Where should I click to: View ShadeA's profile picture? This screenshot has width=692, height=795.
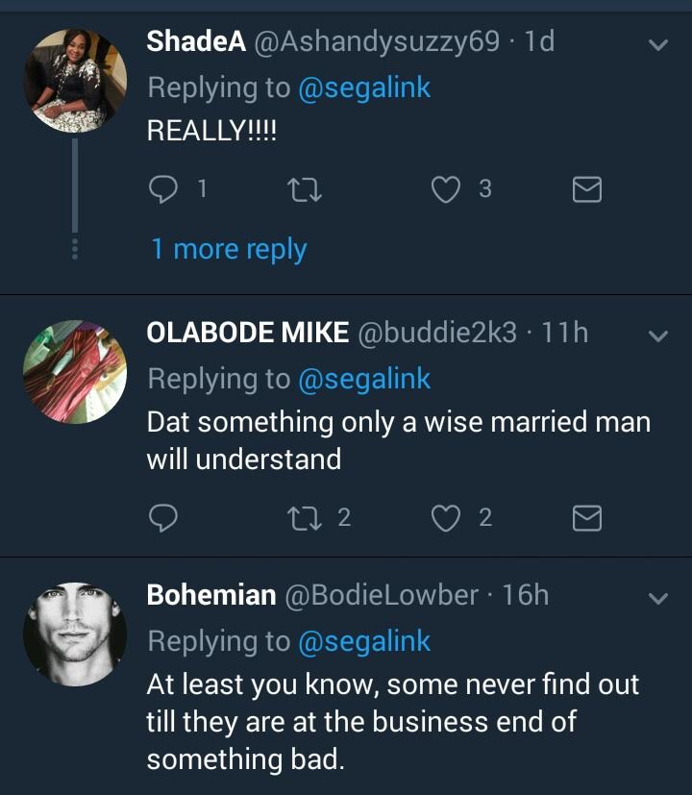pyautogui.click(x=74, y=81)
